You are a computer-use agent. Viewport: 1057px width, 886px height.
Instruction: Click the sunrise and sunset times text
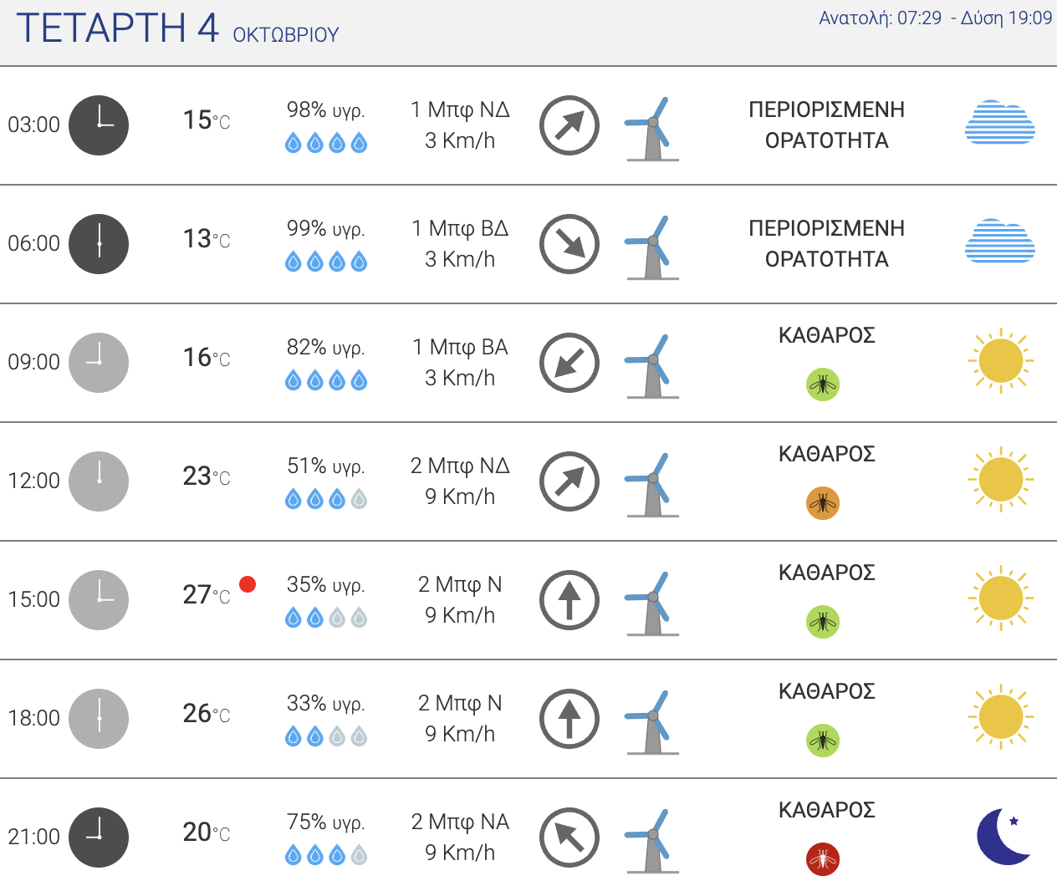[935, 18]
